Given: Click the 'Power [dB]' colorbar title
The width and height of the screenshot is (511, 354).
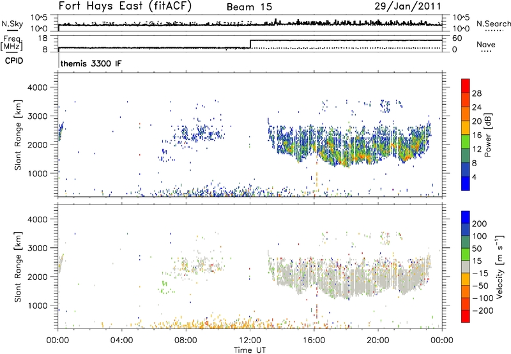Looking at the screenshot, I should click(x=487, y=135).
